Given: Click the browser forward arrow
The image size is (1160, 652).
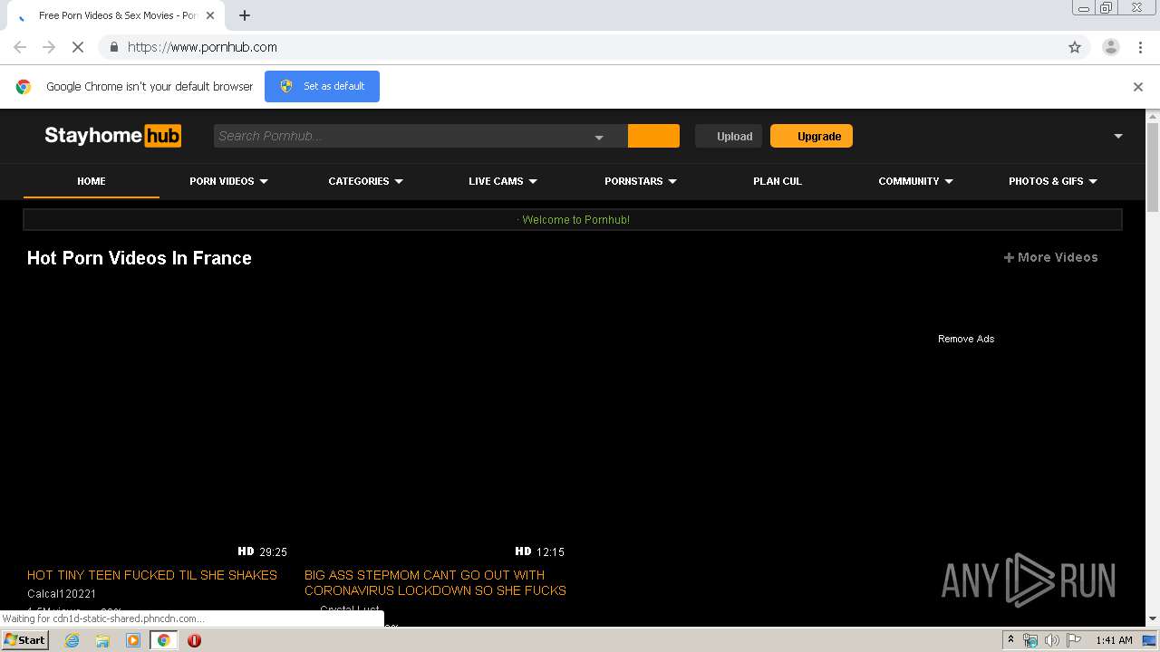Looking at the screenshot, I should coord(49,47).
